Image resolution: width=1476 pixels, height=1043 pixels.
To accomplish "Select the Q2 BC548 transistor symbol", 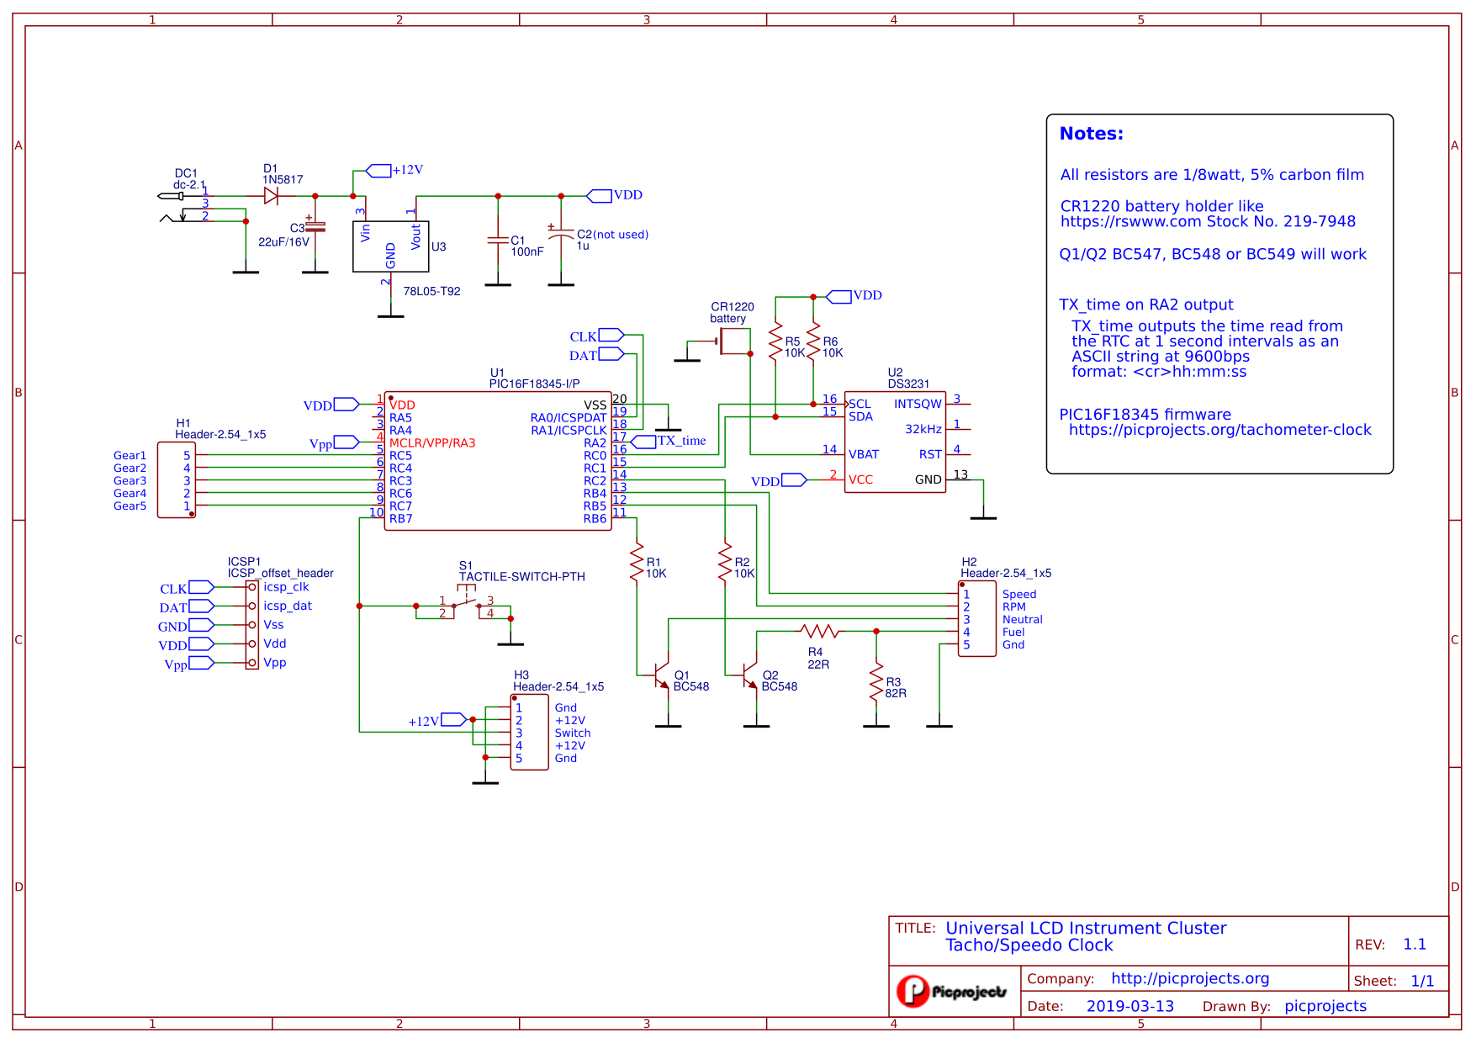I will tap(751, 675).
